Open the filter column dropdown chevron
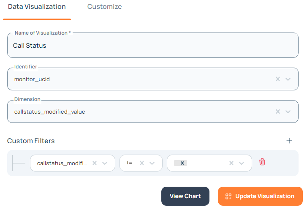307x215 pixels. (x=105, y=163)
